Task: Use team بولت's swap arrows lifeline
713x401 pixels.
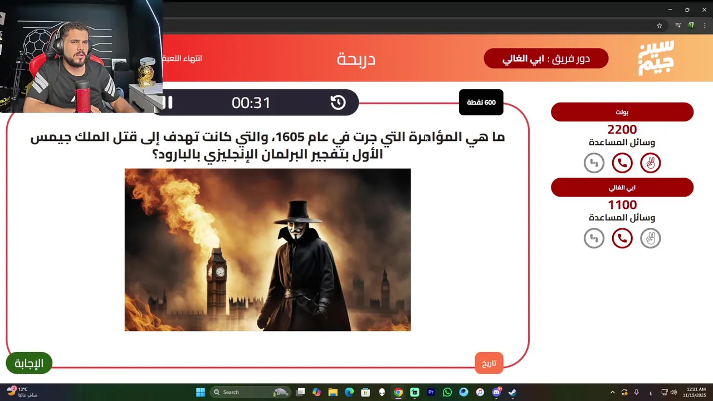Action: pyautogui.click(x=594, y=163)
